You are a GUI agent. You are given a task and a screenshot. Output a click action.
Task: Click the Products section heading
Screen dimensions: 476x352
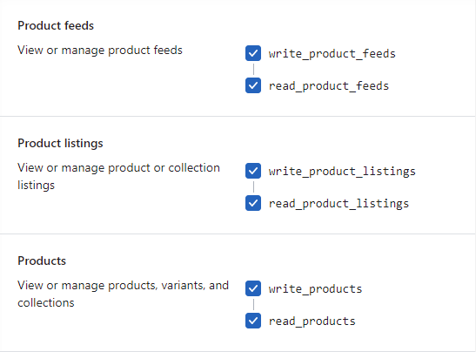[42, 261]
